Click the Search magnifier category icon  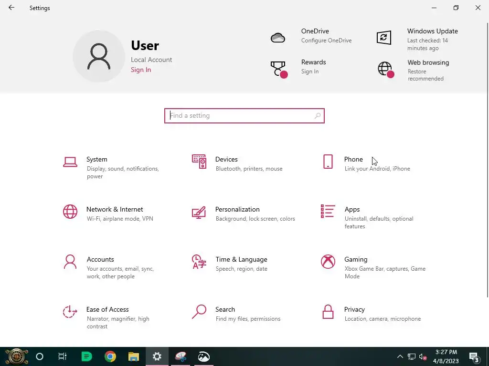click(199, 312)
